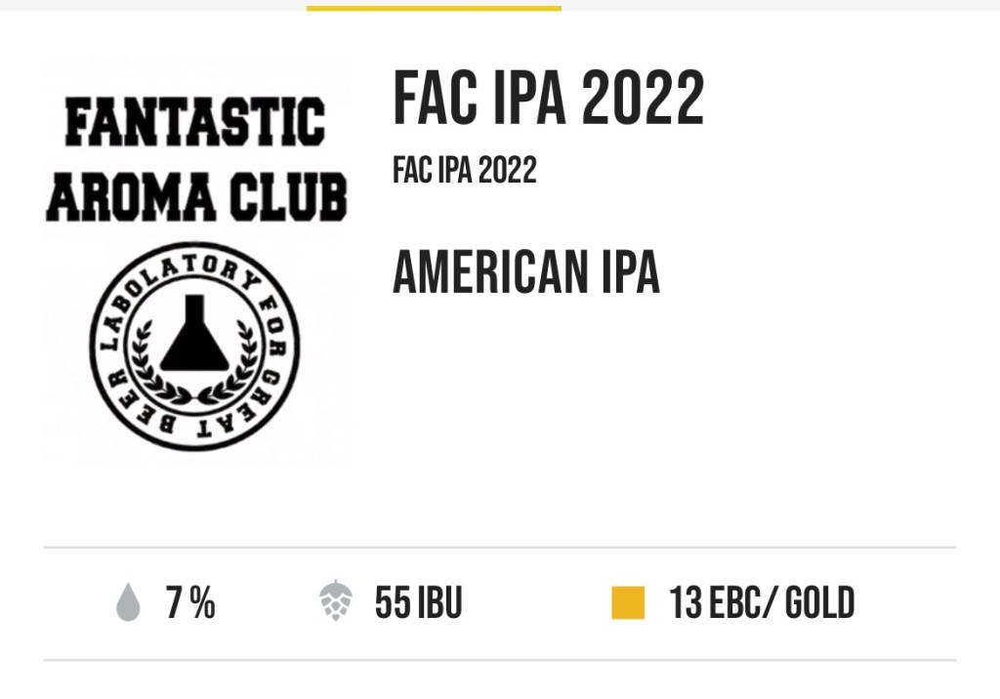Select the American IPA style label
1000x699 pixels.
525,272
